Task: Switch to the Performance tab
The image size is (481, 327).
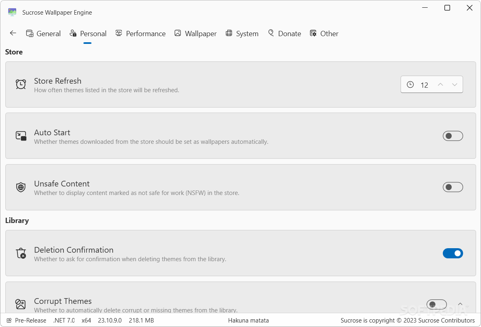Action: pos(141,33)
